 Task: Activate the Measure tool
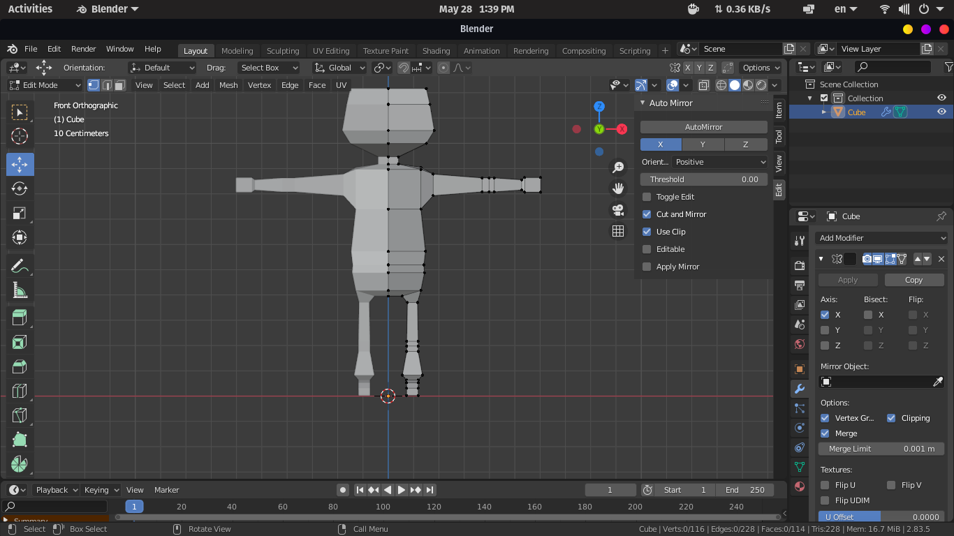tap(20, 291)
